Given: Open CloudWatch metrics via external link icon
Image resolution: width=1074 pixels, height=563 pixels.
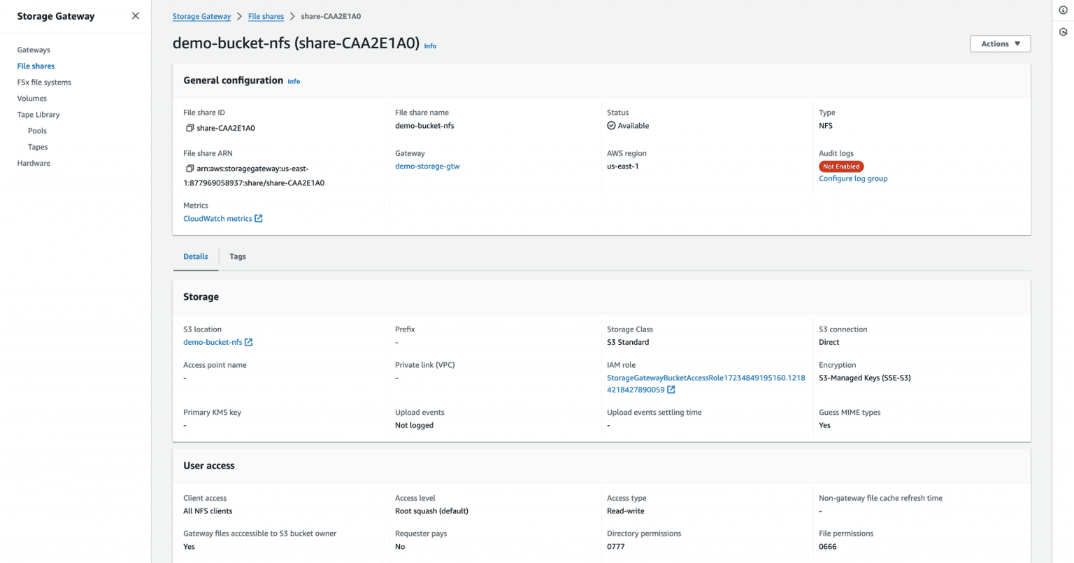Looking at the screenshot, I should pos(258,218).
